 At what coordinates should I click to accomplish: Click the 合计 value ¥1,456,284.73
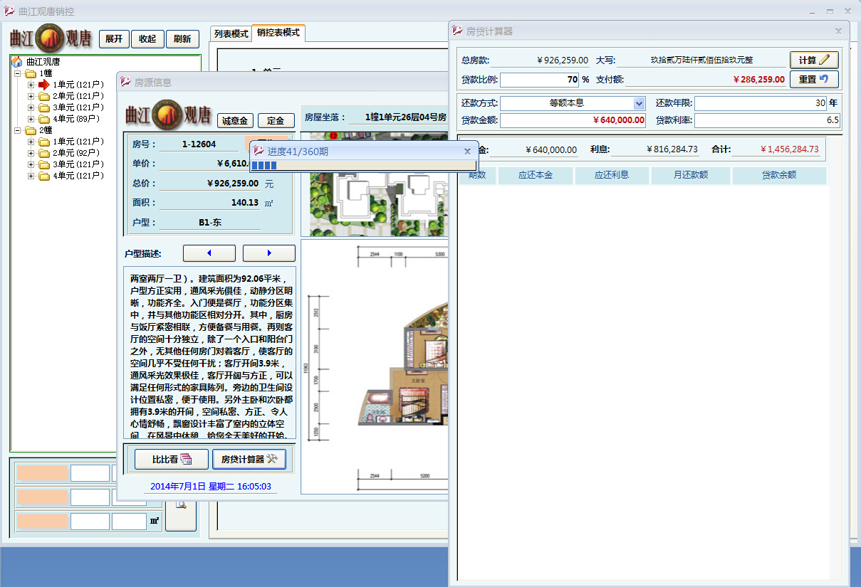(x=790, y=149)
